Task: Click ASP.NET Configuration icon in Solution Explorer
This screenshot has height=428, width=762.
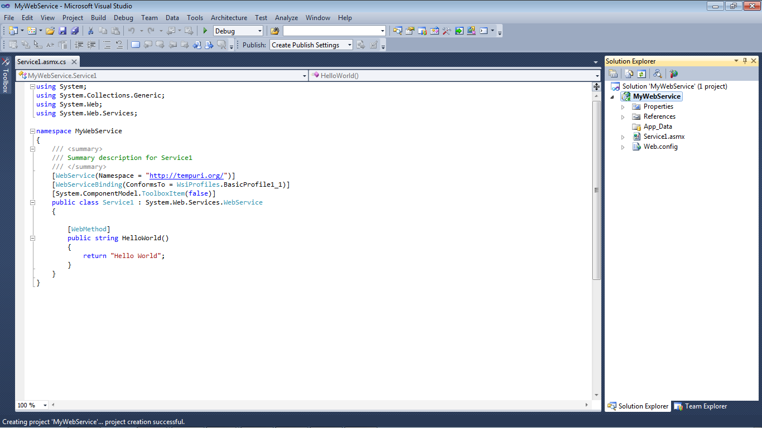Action: 674,74
